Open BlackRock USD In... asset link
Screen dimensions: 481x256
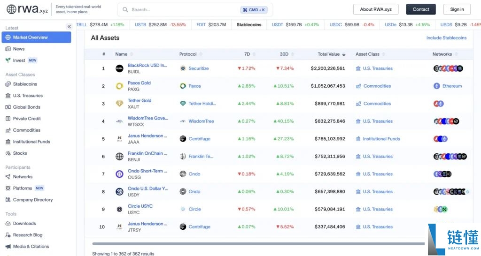[147, 65]
